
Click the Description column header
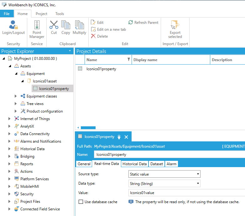pyautogui.click(x=227, y=60)
